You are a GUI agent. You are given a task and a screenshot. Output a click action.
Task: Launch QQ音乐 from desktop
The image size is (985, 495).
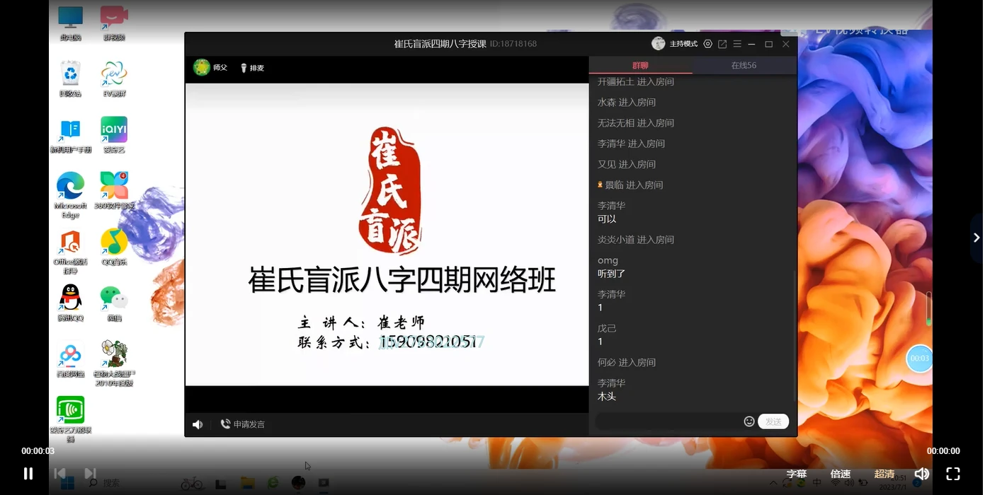(114, 248)
